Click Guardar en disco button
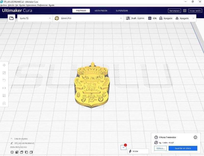 pos(183,148)
